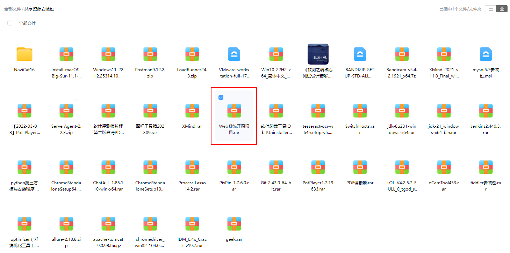Click the 全部文件 label beside checkbox
Screen dimensions: 510x253
(27, 23)
